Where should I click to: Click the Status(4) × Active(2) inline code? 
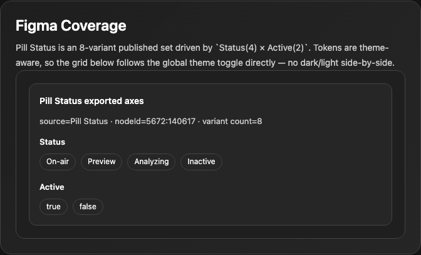261,48
